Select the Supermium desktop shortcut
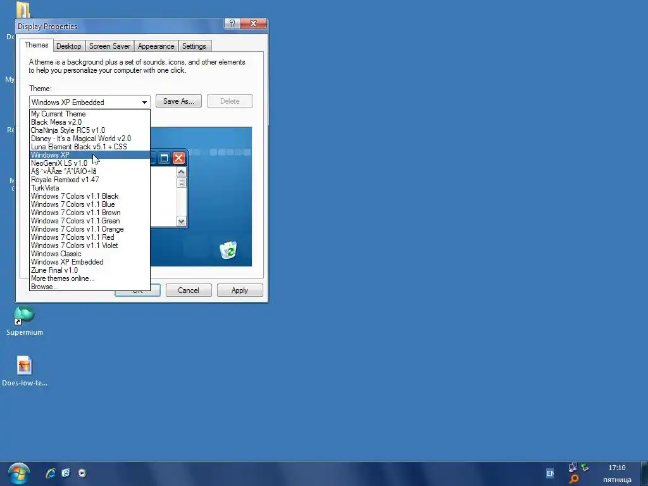This screenshot has height=486, width=648. click(25, 321)
